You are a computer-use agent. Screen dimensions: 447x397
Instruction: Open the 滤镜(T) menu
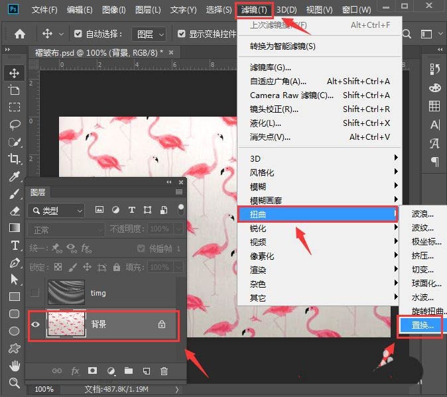(254, 10)
